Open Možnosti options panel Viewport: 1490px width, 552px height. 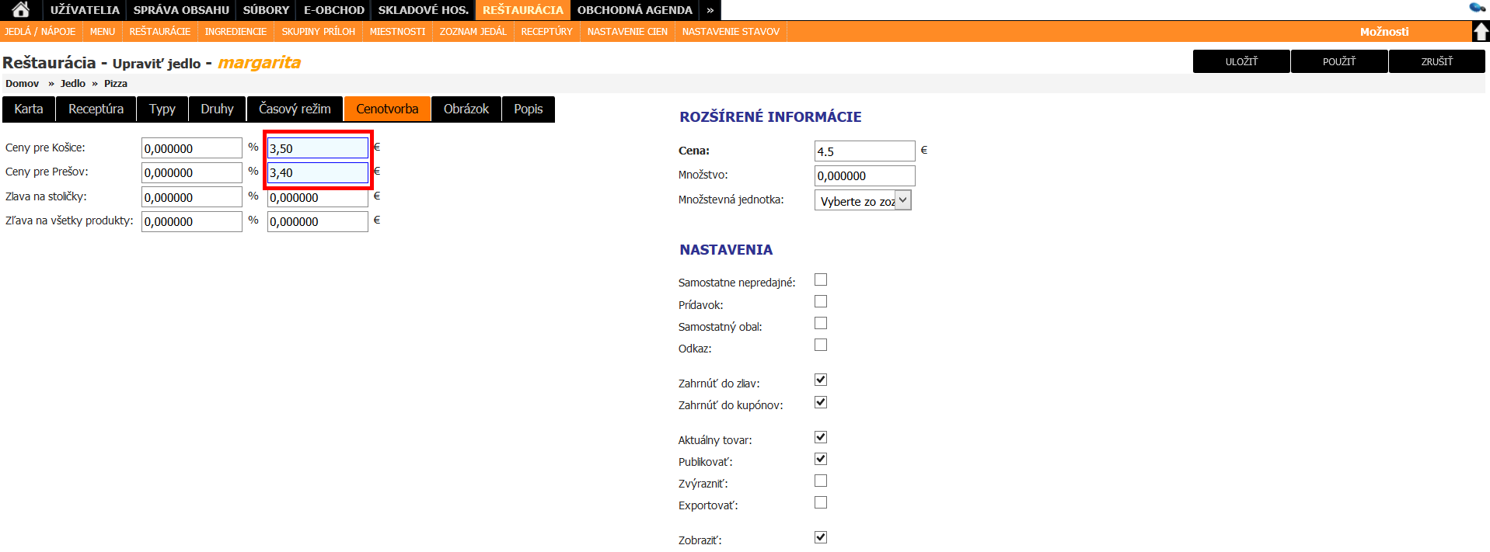[1384, 32]
